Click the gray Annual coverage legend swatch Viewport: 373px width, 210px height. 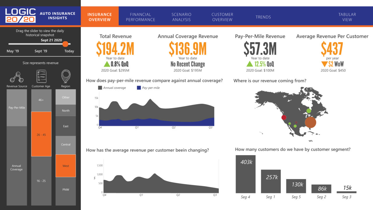pyautogui.click(x=100, y=87)
